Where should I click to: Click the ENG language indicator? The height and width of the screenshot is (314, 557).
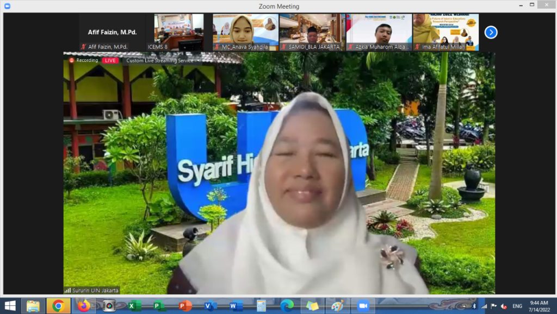(x=517, y=306)
